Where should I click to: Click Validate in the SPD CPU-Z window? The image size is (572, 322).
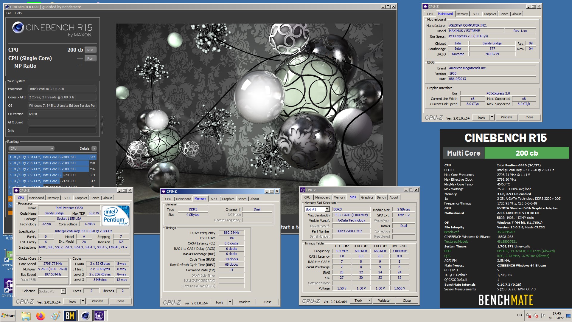[383, 301]
